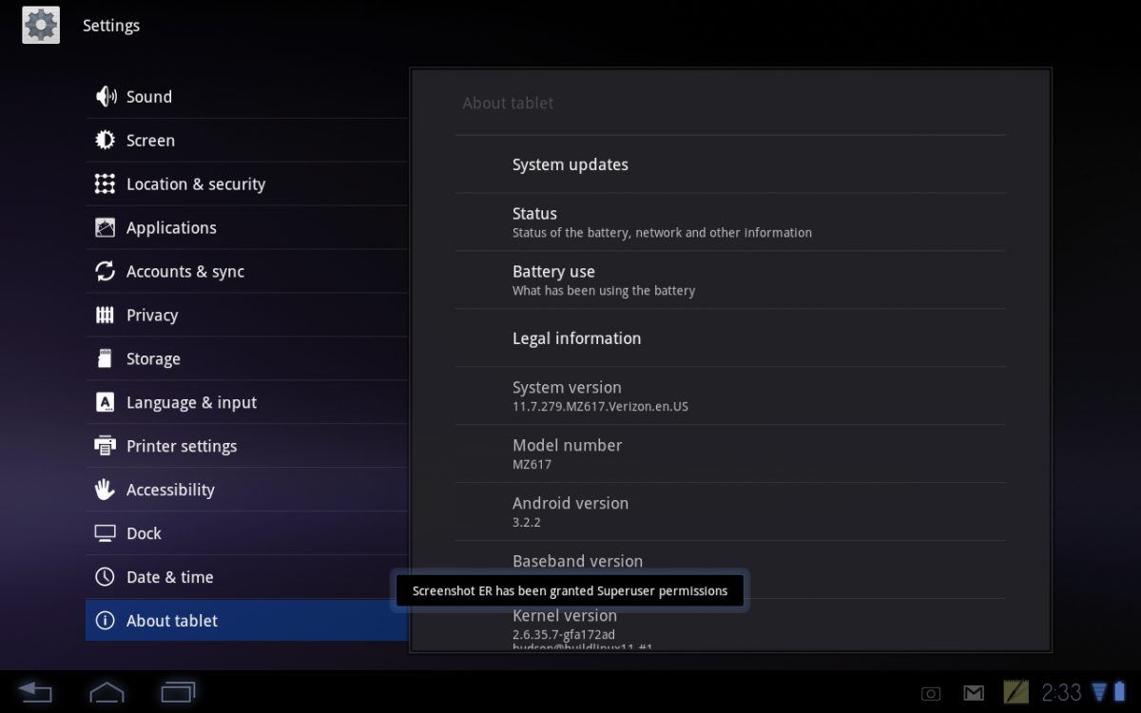Go to Printer settings
This screenshot has height=713, width=1141.
click(182, 447)
